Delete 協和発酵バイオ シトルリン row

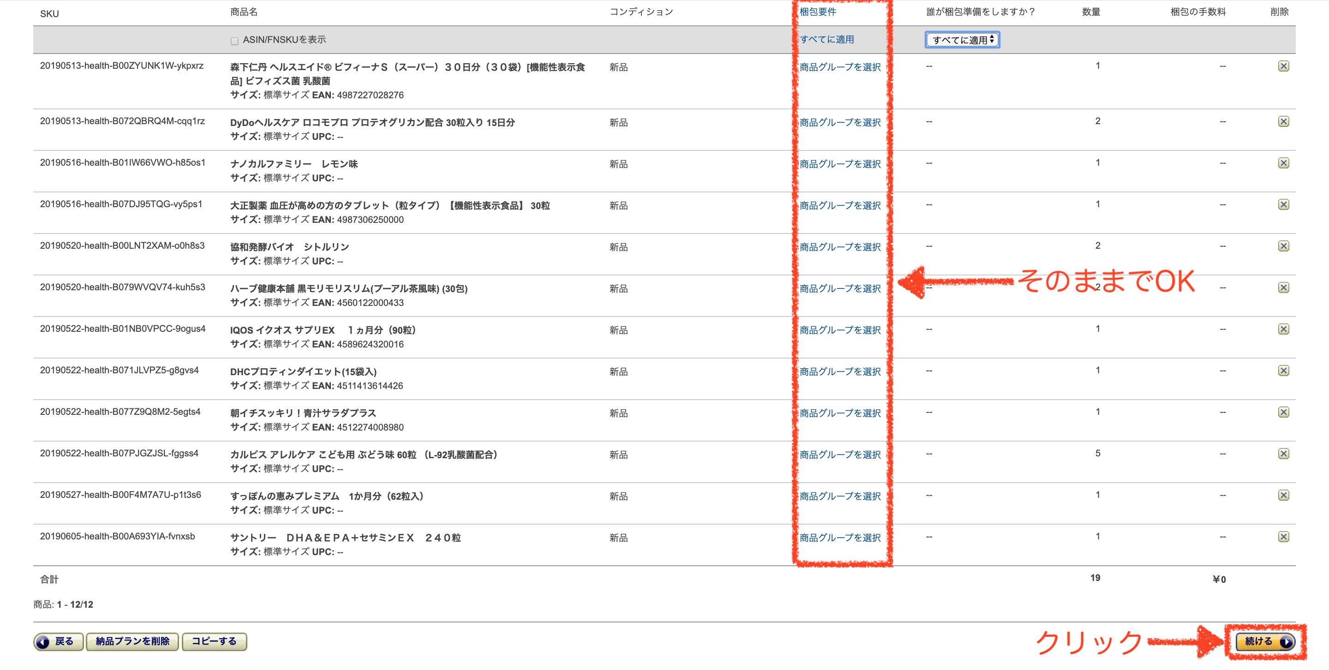tap(1283, 246)
